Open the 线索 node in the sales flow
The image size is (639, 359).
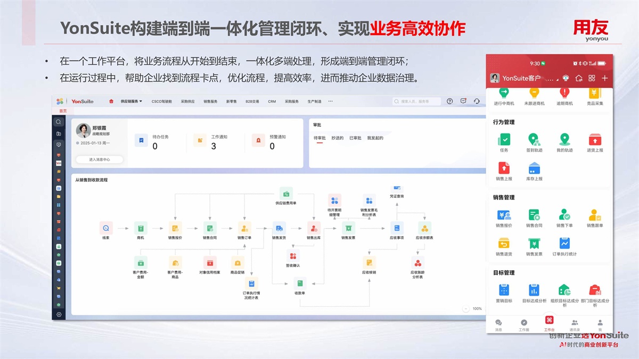coord(105,228)
